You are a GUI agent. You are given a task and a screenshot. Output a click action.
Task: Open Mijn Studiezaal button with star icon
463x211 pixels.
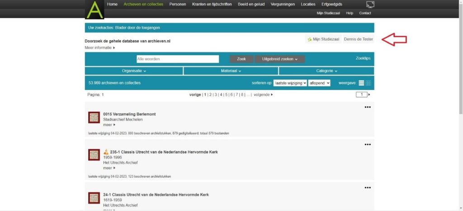(x=322, y=39)
